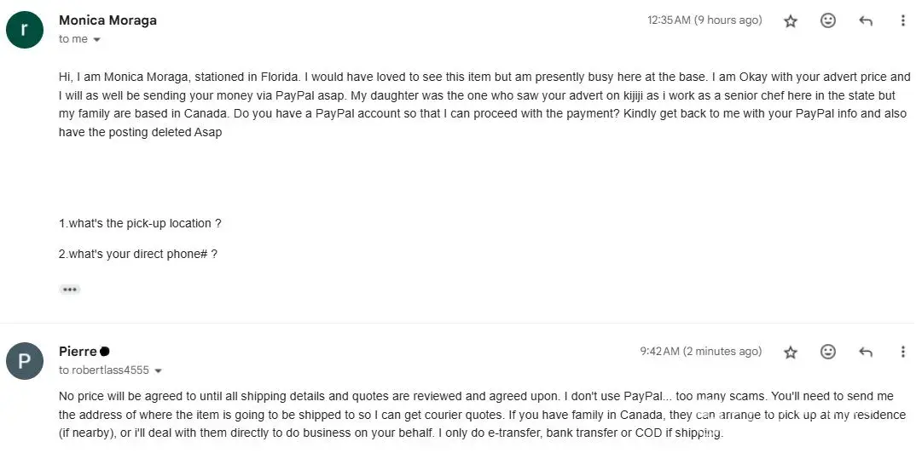
Task: Click the 9:42 AM timestamp
Action: 700,352
